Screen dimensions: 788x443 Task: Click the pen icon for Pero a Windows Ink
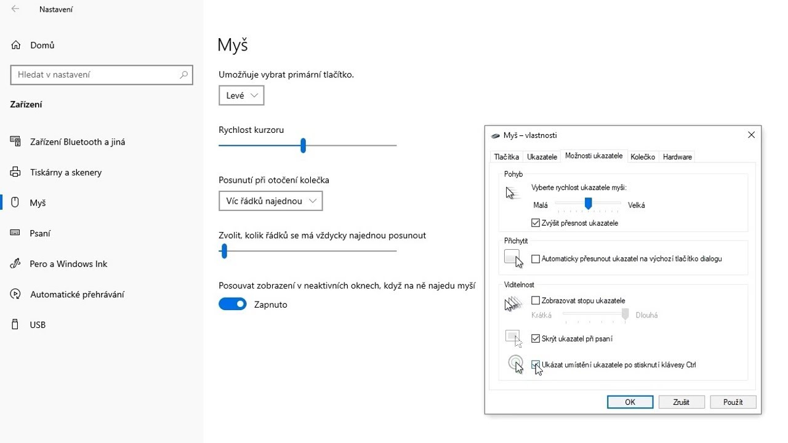click(x=15, y=263)
